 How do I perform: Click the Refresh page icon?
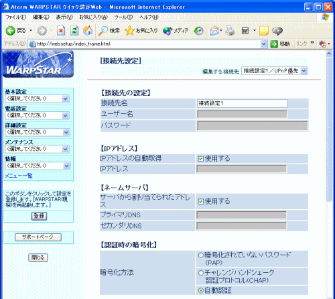click(x=74, y=31)
